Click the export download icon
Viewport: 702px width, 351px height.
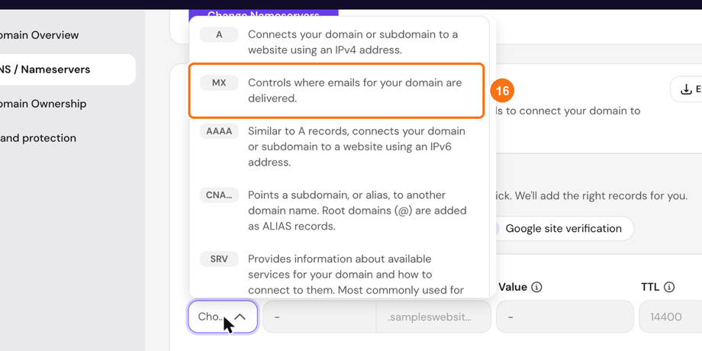686,89
